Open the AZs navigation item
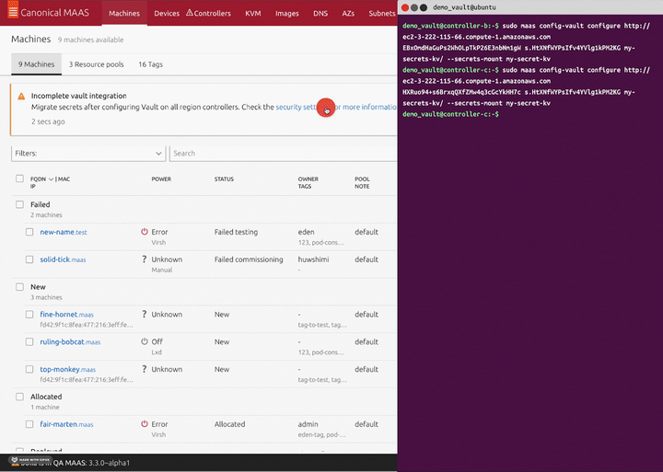This screenshot has height=472, width=663. pos(348,13)
